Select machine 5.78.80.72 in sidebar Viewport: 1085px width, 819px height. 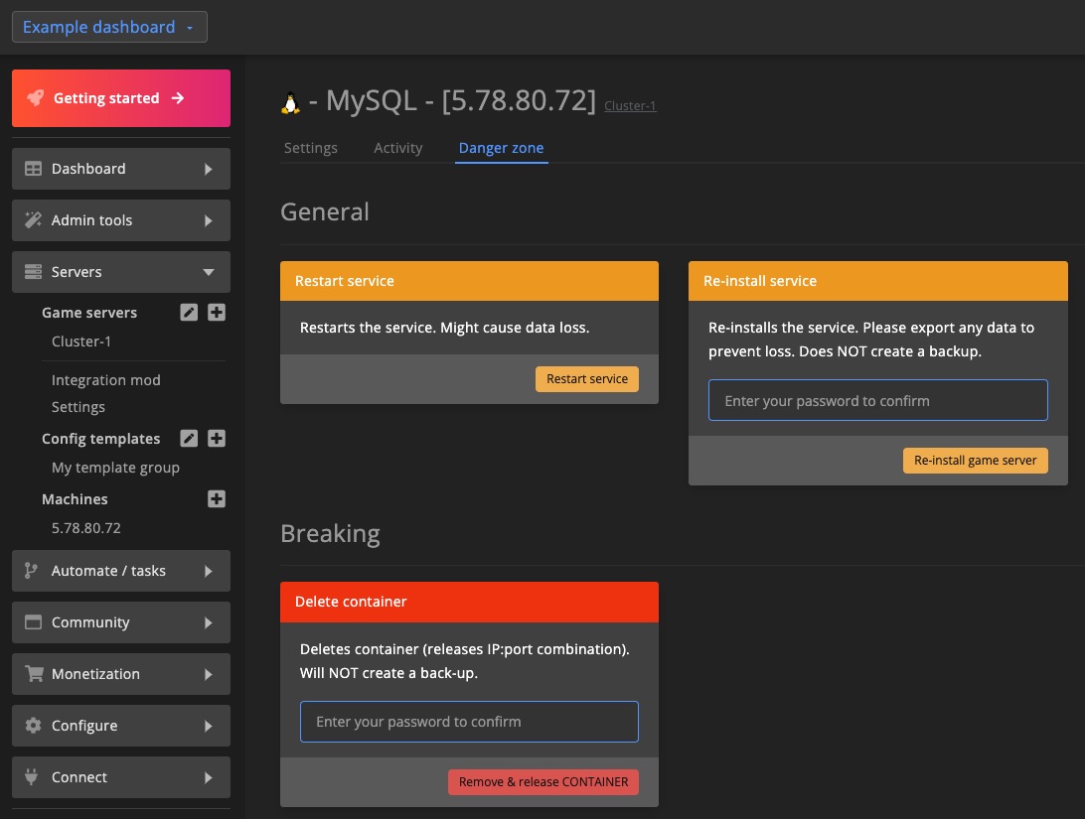pos(86,528)
